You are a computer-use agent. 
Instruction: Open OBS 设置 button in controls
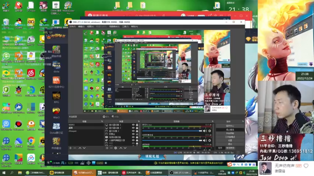coord(230,140)
